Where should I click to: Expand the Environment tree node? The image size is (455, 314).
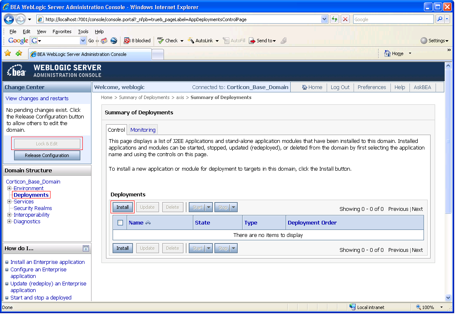pos(9,188)
